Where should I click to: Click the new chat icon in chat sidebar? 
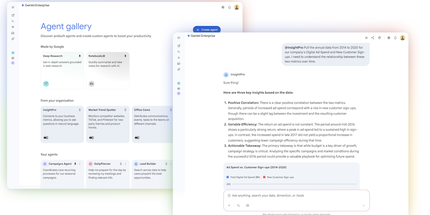coord(179,46)
